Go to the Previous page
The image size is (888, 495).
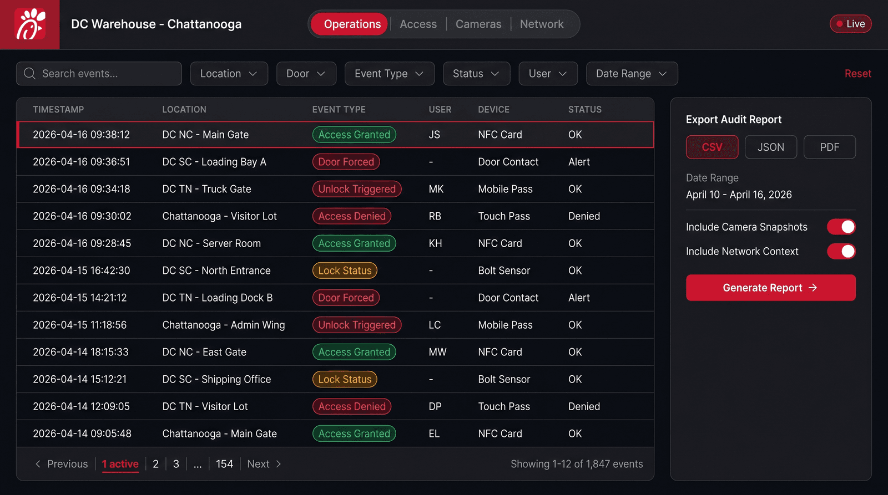coord(62,464)
